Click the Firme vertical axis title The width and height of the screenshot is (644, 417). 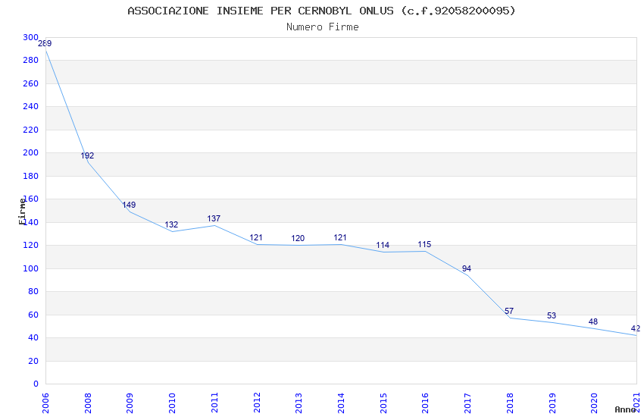click(22, 212)
